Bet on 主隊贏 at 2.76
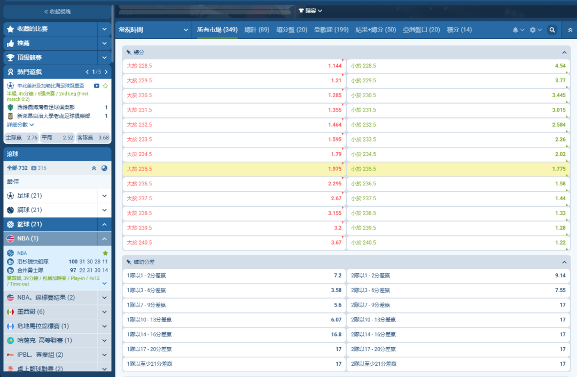The image size is (577, 377). point(21,138)
